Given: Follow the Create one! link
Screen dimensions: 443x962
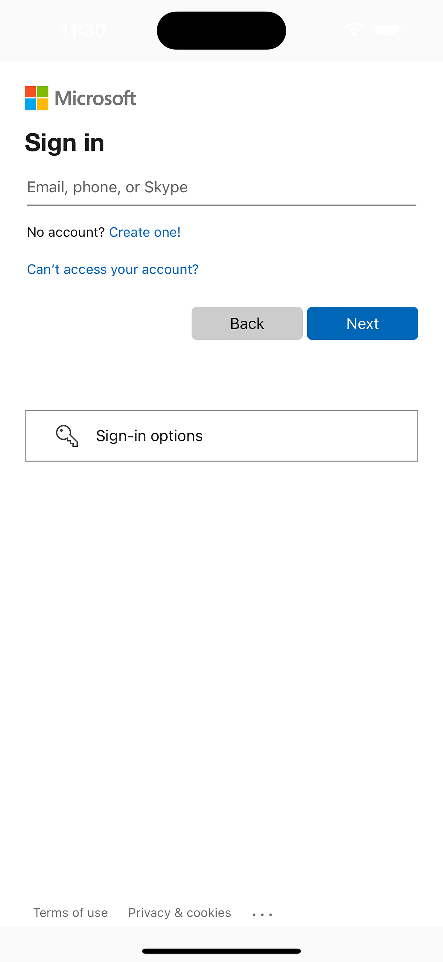Looking at the screenshot, I should (145, 232).
